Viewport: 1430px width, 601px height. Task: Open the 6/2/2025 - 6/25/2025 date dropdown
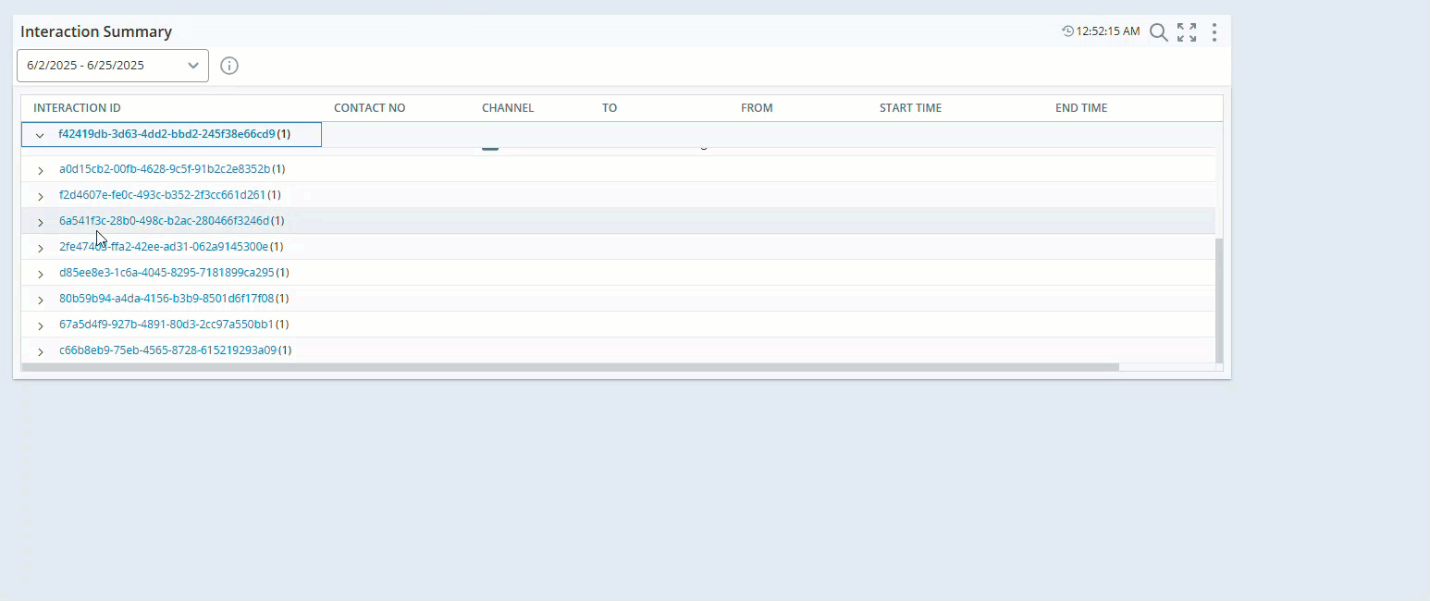[113, 66]
